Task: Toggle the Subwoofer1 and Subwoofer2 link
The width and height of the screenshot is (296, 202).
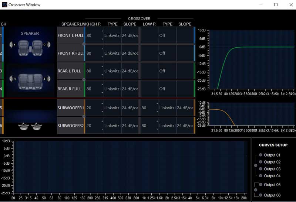Action: tap(84, 116)
